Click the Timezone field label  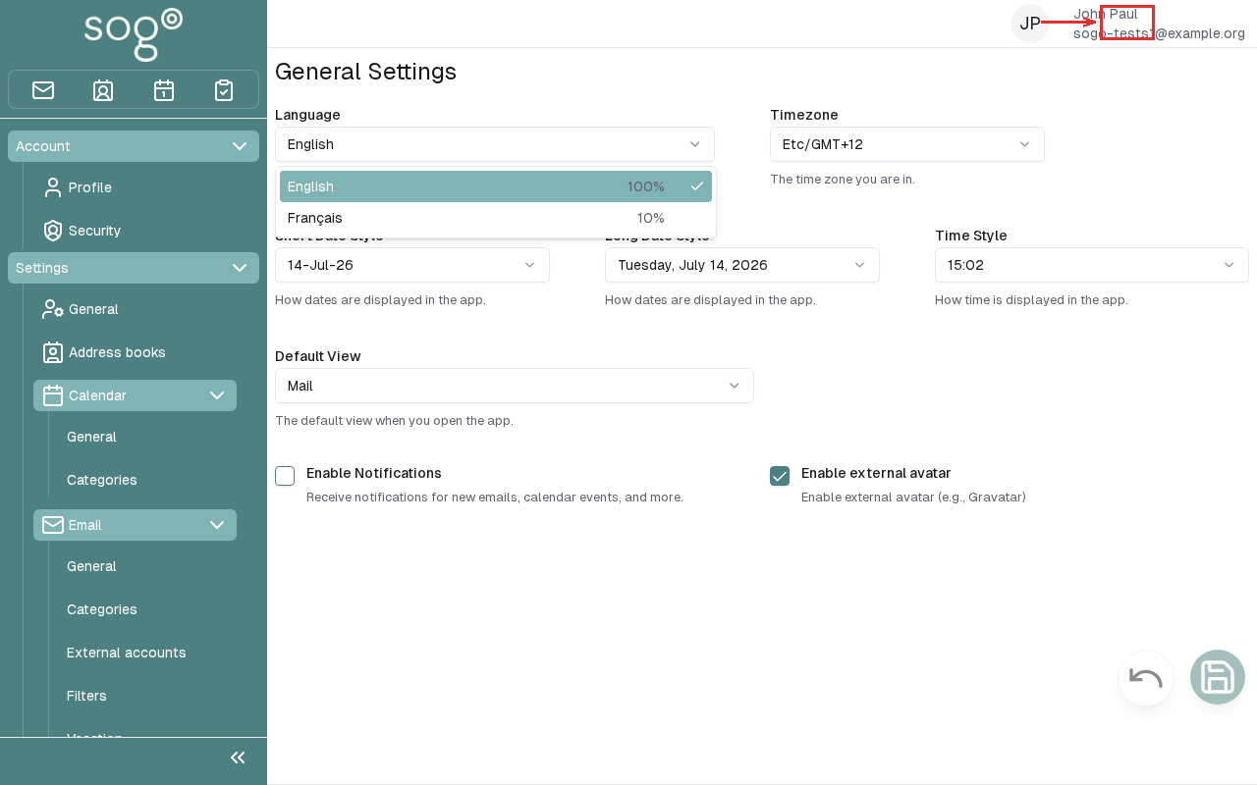tap(804, 115)
